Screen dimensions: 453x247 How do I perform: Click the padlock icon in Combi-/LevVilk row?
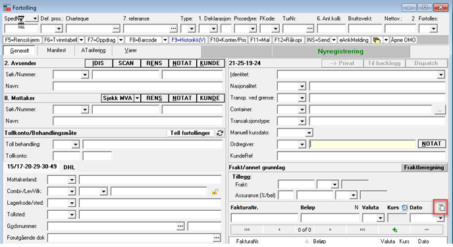[x=215, y=192]
